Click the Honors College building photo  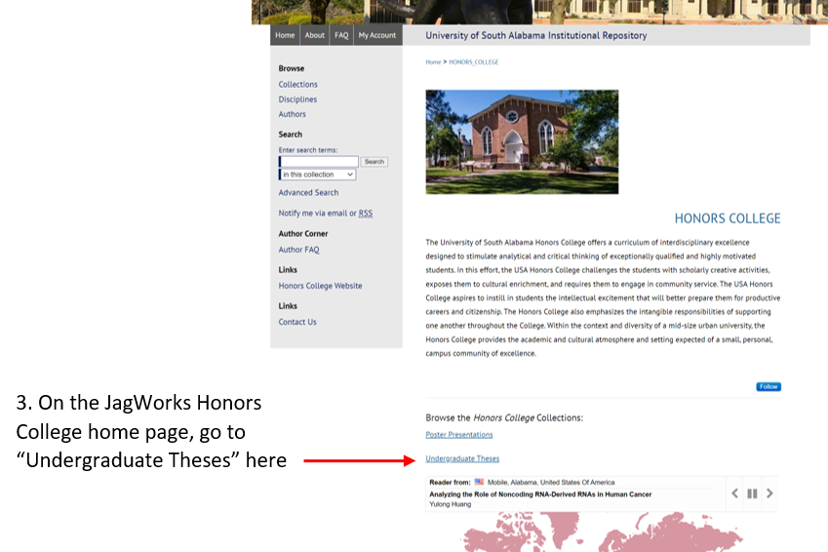tap(522, 141)
